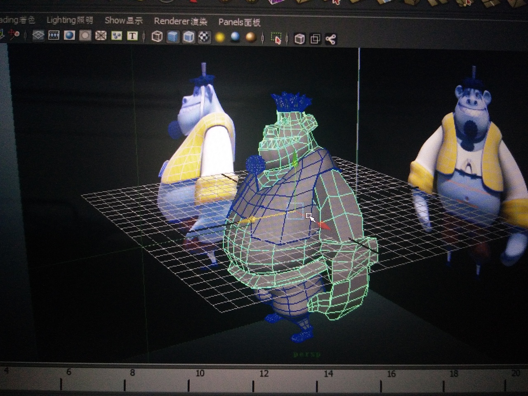Jump to frame 10 on the timeline
Screen dimensions: 528x396
point(200,373)
